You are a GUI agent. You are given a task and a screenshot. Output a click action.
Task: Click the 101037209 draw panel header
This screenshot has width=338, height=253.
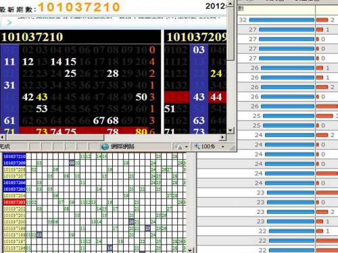click(x=195, y=37)
